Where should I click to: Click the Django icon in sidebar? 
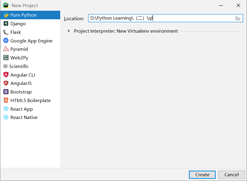tap(6, 23)
